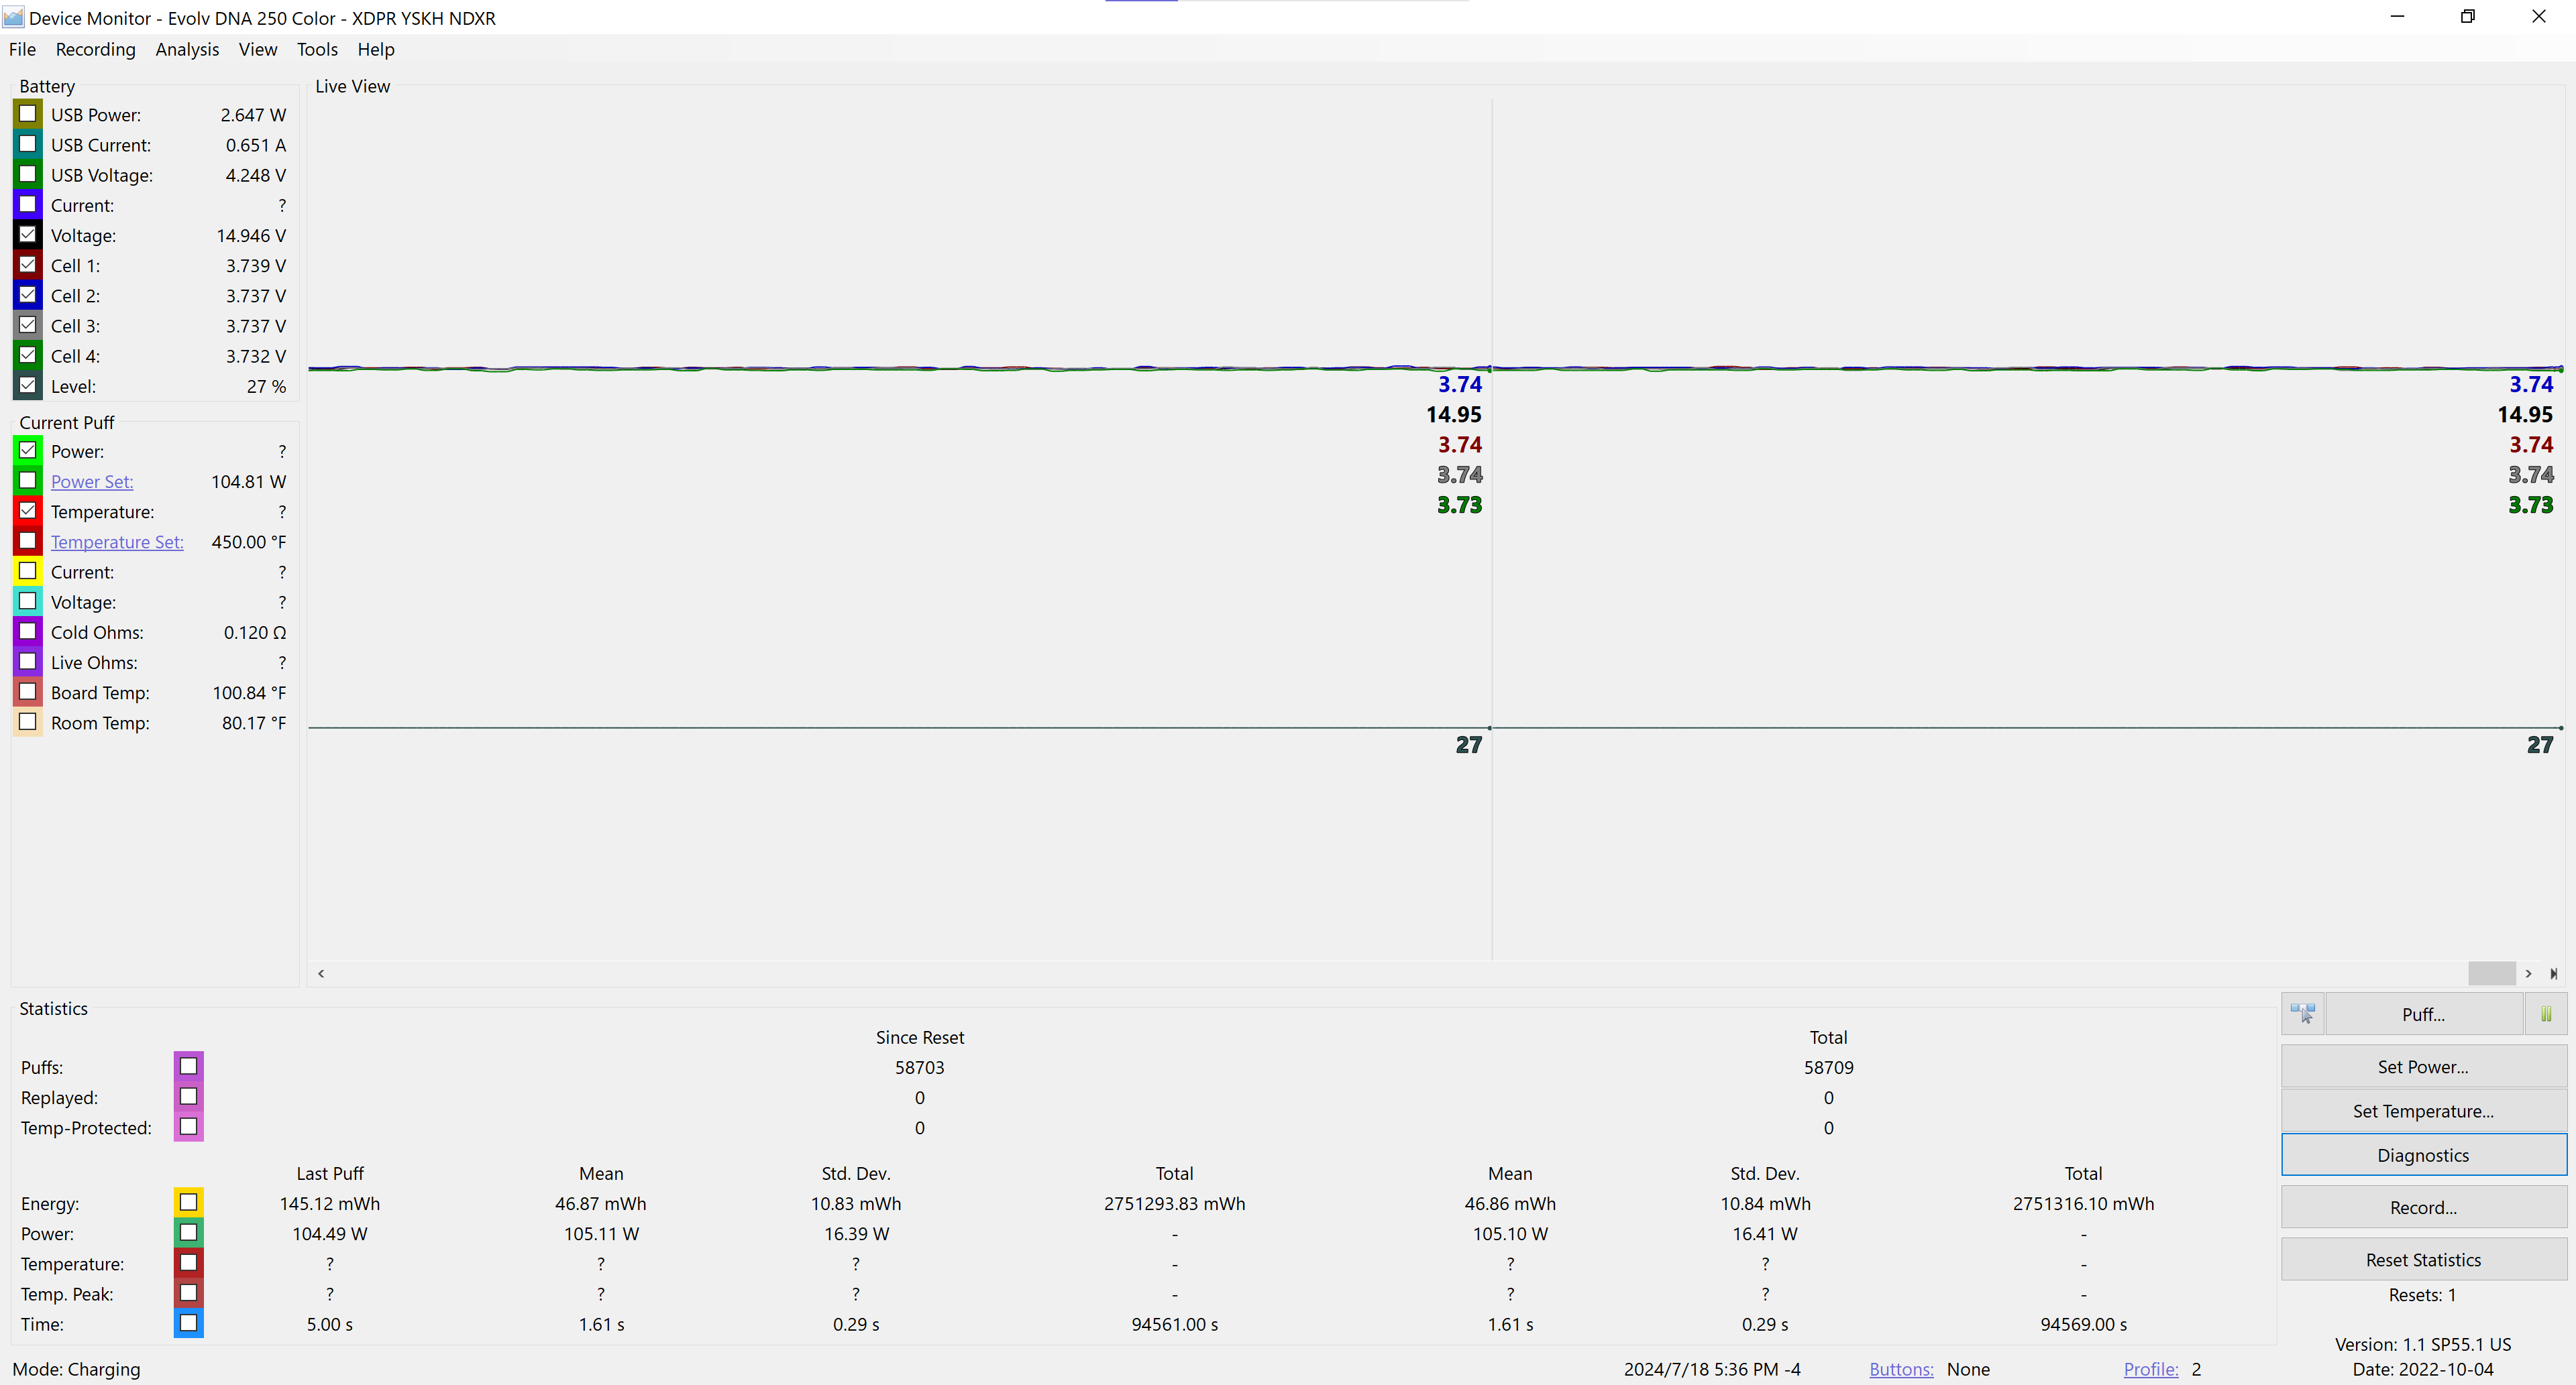Screen dimensions: 2576x1385
Task: Click the button-select cursor icon left of Puff
Action: 2303,1014
